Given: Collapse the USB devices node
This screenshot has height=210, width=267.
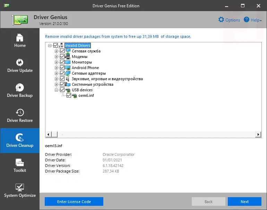Looking at the screenshot, I should pyautogui.click(x=56, y=90).
